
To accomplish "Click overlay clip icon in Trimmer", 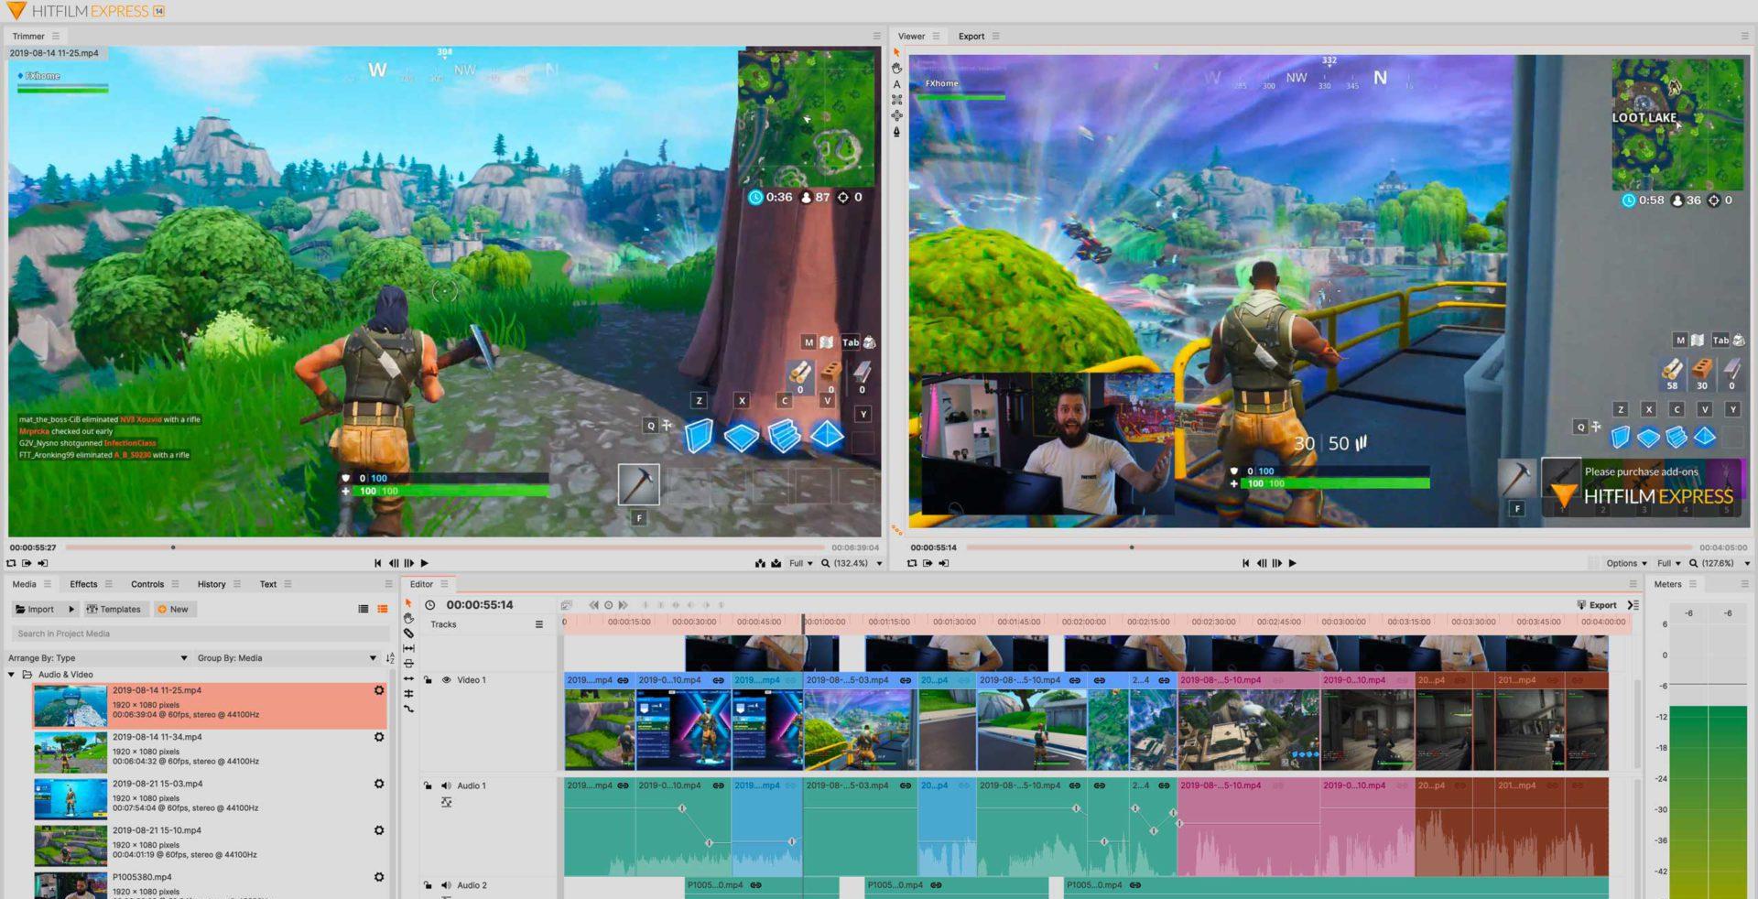I will (776, 563).
